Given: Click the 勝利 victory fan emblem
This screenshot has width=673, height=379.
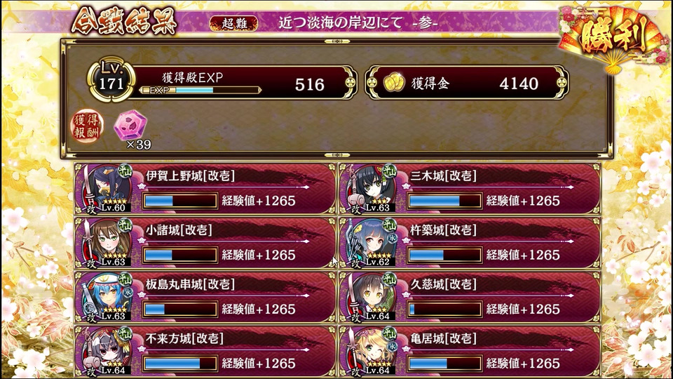Looking at the screenshot, I should [614, 38].
